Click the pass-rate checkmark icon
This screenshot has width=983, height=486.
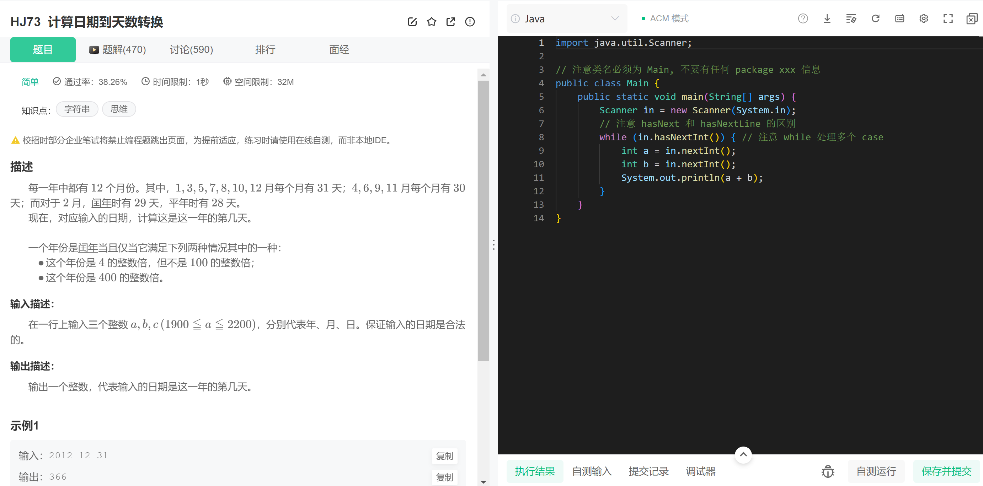57,81
